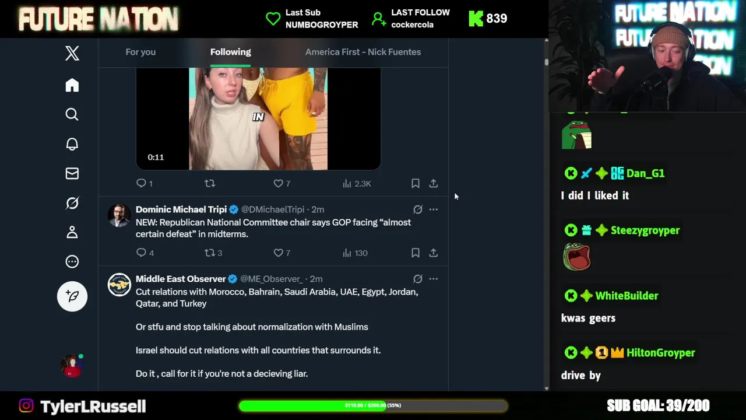Switch to the For you tab
Viewport: 746px width, 420px height.
140,52
